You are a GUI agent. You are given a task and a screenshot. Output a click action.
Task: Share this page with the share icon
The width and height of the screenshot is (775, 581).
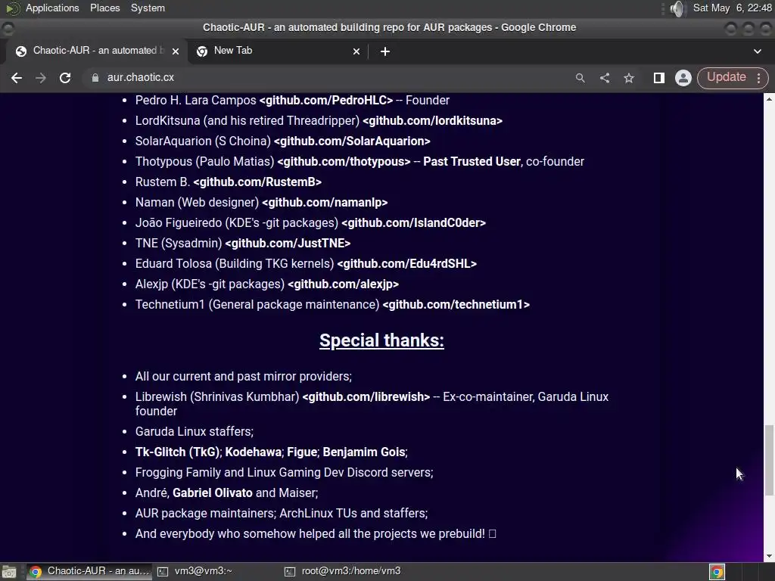tap(605, 78)
